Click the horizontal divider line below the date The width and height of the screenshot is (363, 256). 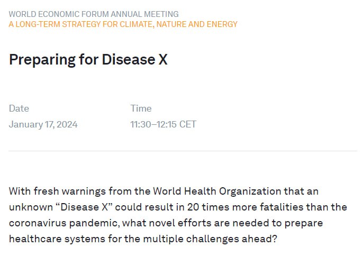[x=183, y=151]
